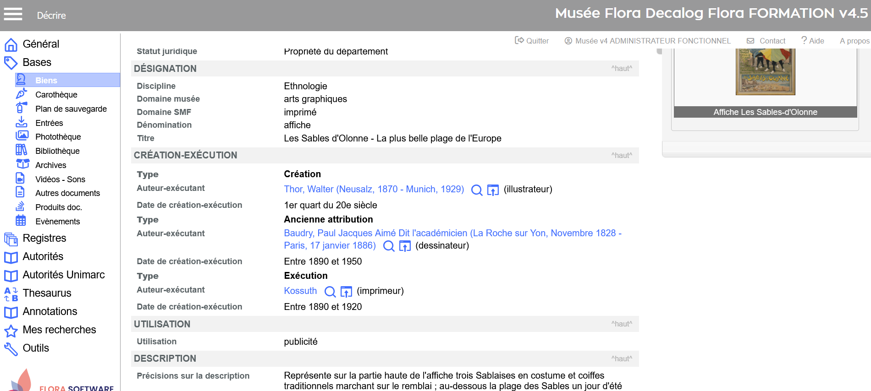Expand the Bases section
Viewport: 871px width, 391px height.
pyautogui.click(x=37, y=62)
